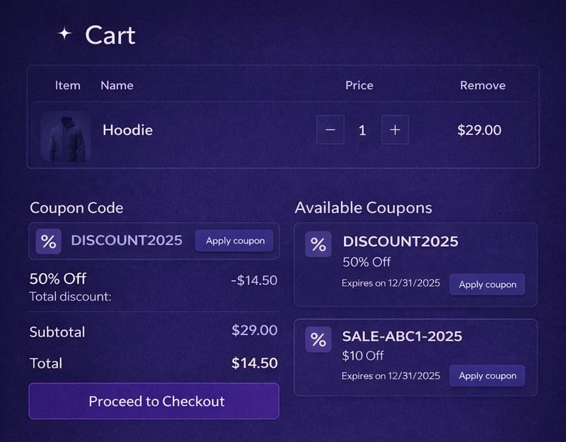This screenshot has width=566, height=442.
Task: Click the Hoodie item name
Action: [127, 130]
